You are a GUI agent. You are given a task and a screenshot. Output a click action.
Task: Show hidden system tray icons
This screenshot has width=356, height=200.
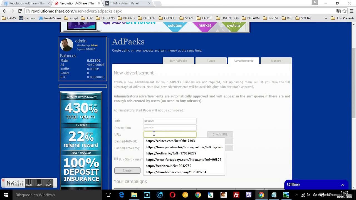296,195
